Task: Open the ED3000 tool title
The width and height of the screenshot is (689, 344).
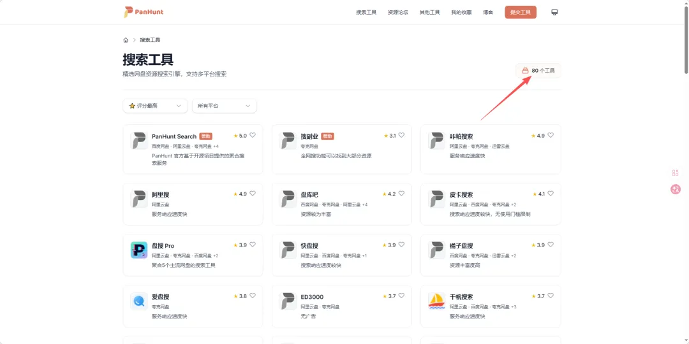Action: click(312, 297)
